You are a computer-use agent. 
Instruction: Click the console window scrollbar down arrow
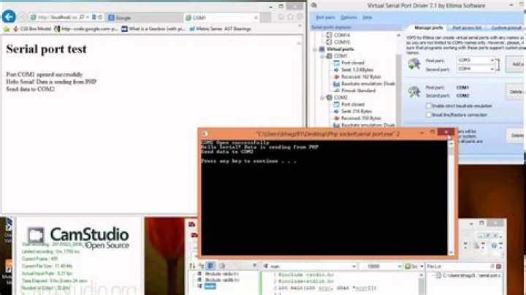tap(451, 253)
